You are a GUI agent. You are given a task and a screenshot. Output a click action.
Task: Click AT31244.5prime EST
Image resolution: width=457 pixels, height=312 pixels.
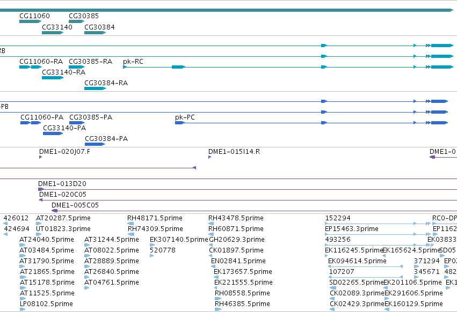(x=87, y=245)
